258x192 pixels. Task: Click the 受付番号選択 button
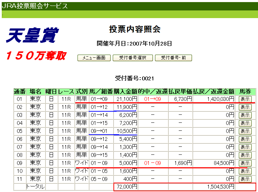(133, 58)
